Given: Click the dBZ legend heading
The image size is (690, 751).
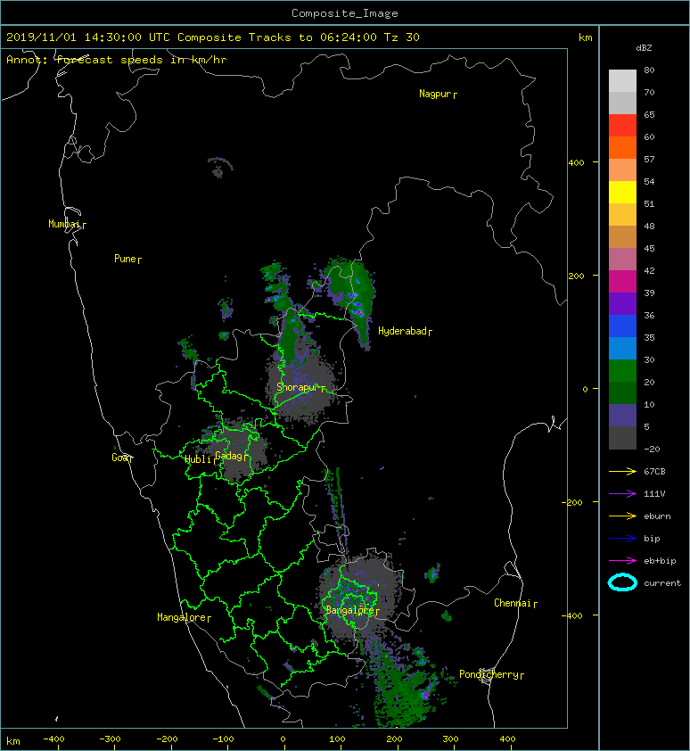Looking at the screenshot, I should (644, 48).
